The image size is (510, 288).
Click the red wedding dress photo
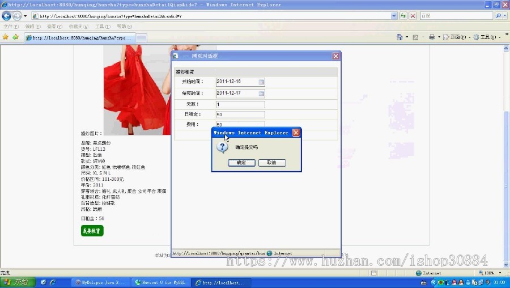[137, 90]
